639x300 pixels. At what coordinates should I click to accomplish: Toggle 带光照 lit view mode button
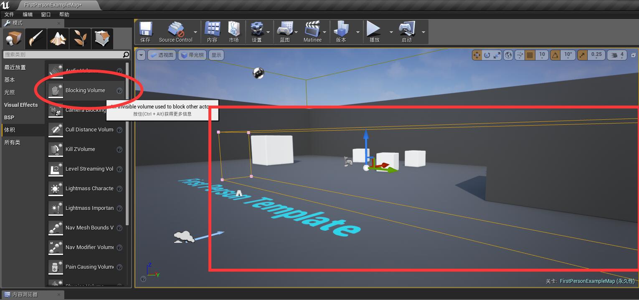[193, 55]
